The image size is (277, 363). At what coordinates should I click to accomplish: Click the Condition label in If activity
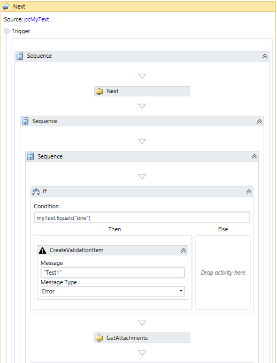46,206
